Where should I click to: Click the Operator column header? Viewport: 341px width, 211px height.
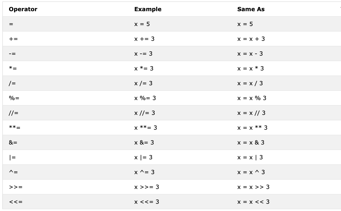(23, 9)
